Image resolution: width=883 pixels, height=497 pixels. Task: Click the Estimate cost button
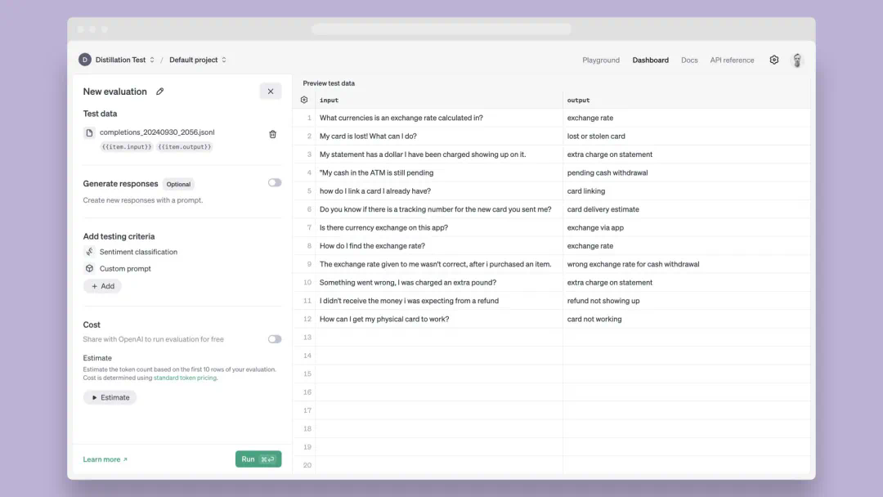point(110,397)
